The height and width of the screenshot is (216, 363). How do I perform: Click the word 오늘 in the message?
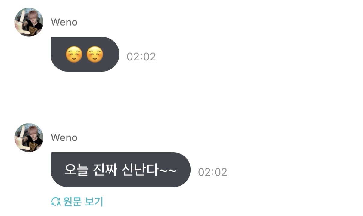(x=76, y=171)
